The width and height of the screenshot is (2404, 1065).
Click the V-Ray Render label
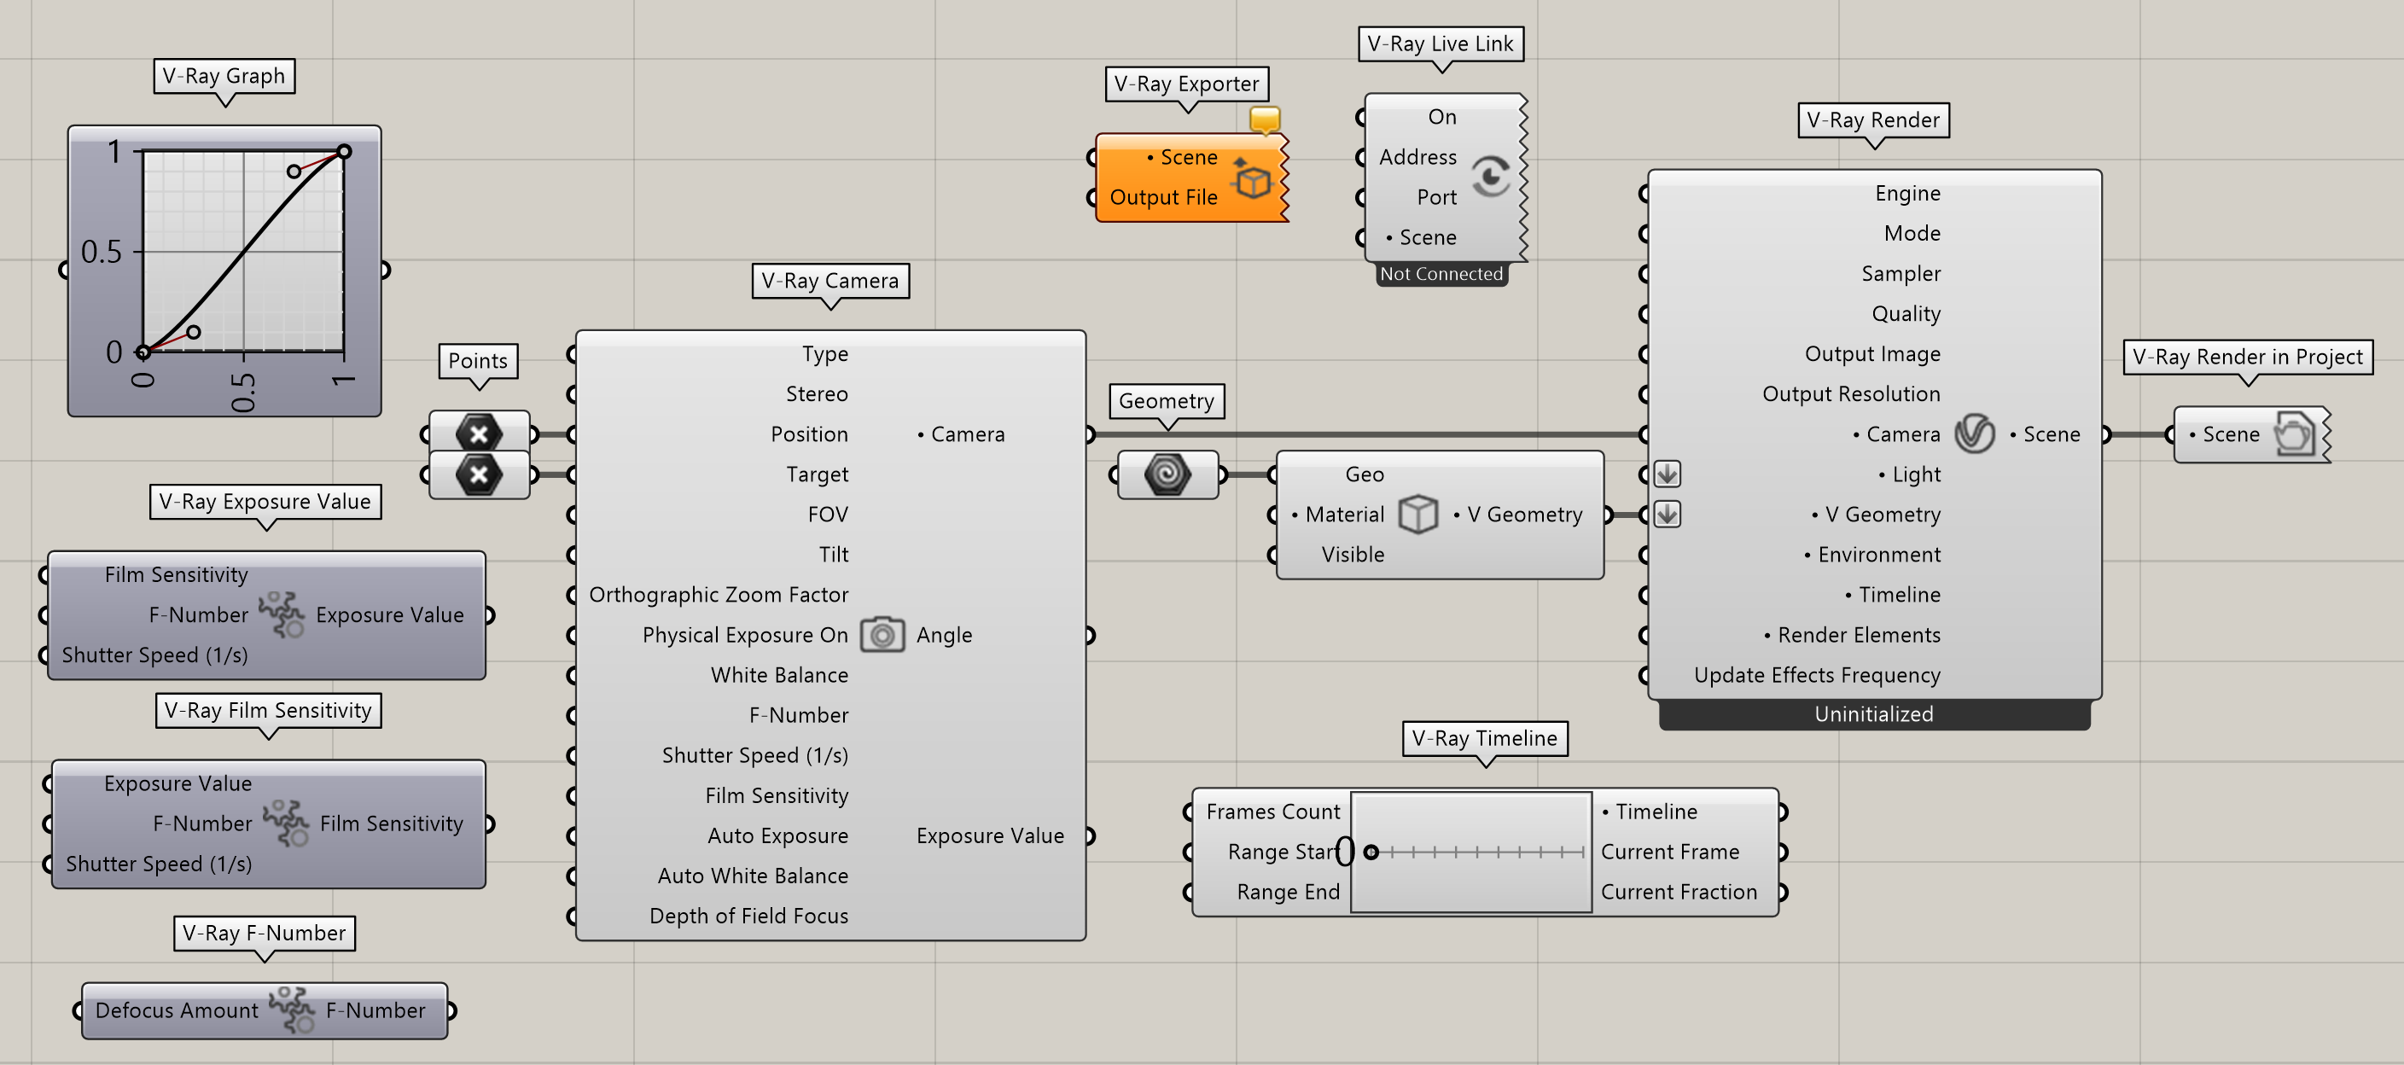coord(1873,119)
